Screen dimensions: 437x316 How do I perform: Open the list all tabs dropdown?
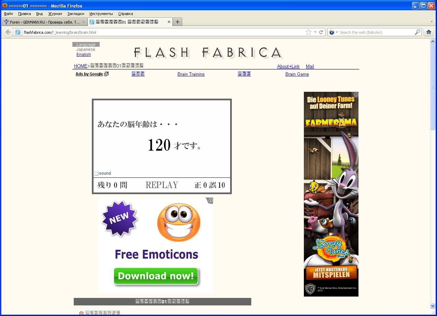coord(432,22)
